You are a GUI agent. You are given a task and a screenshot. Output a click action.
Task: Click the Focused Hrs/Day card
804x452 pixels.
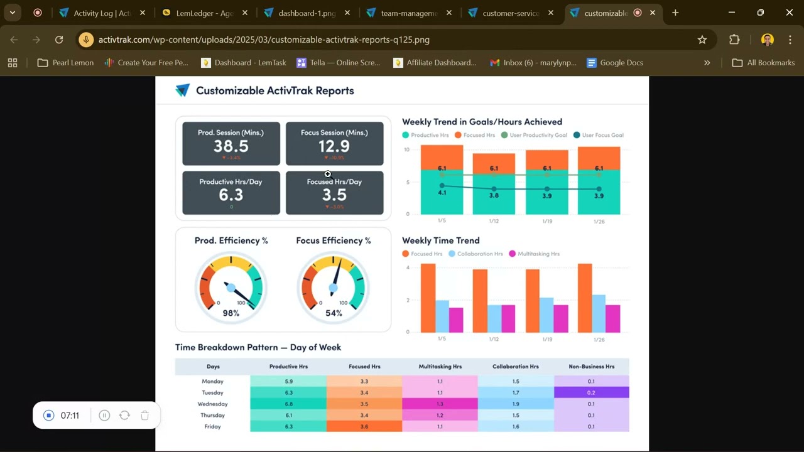334,193
